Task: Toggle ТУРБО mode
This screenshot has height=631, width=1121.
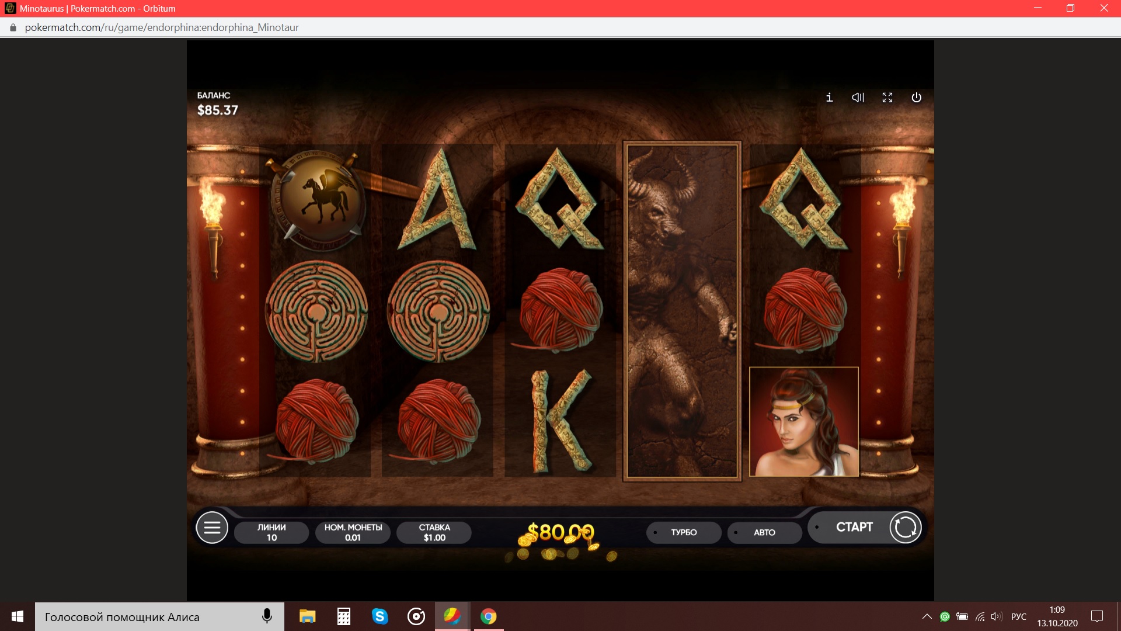Action: click(684, 532)
